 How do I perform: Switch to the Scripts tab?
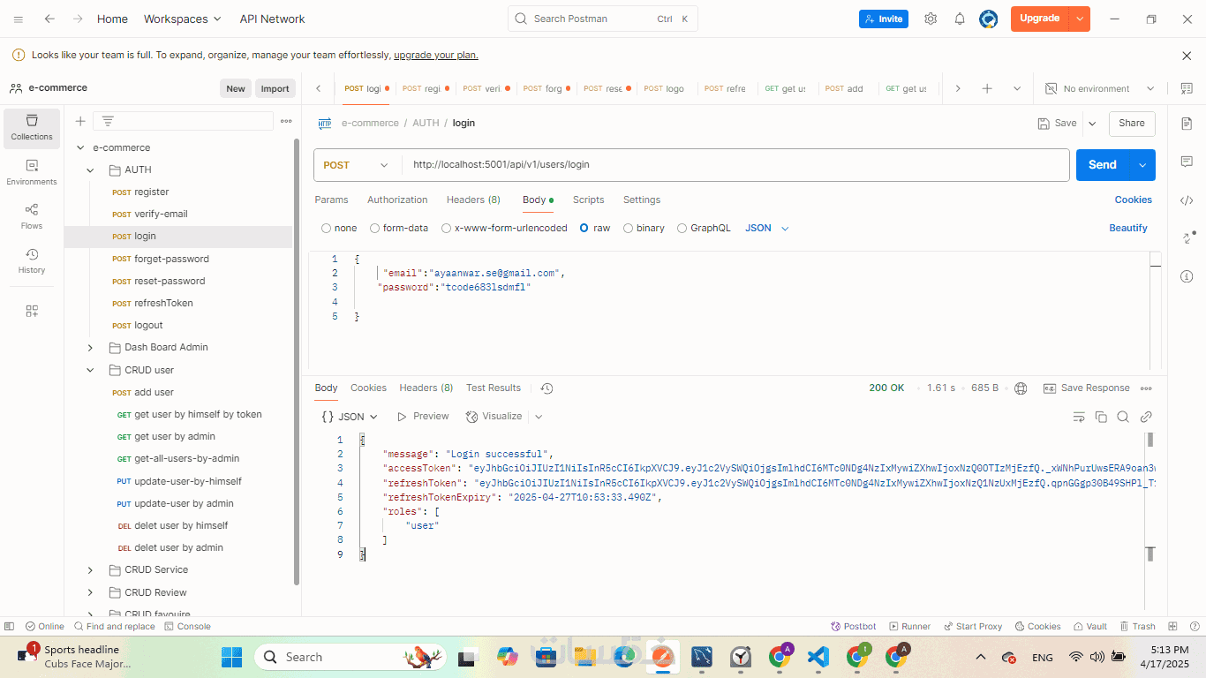coord(588,200)
